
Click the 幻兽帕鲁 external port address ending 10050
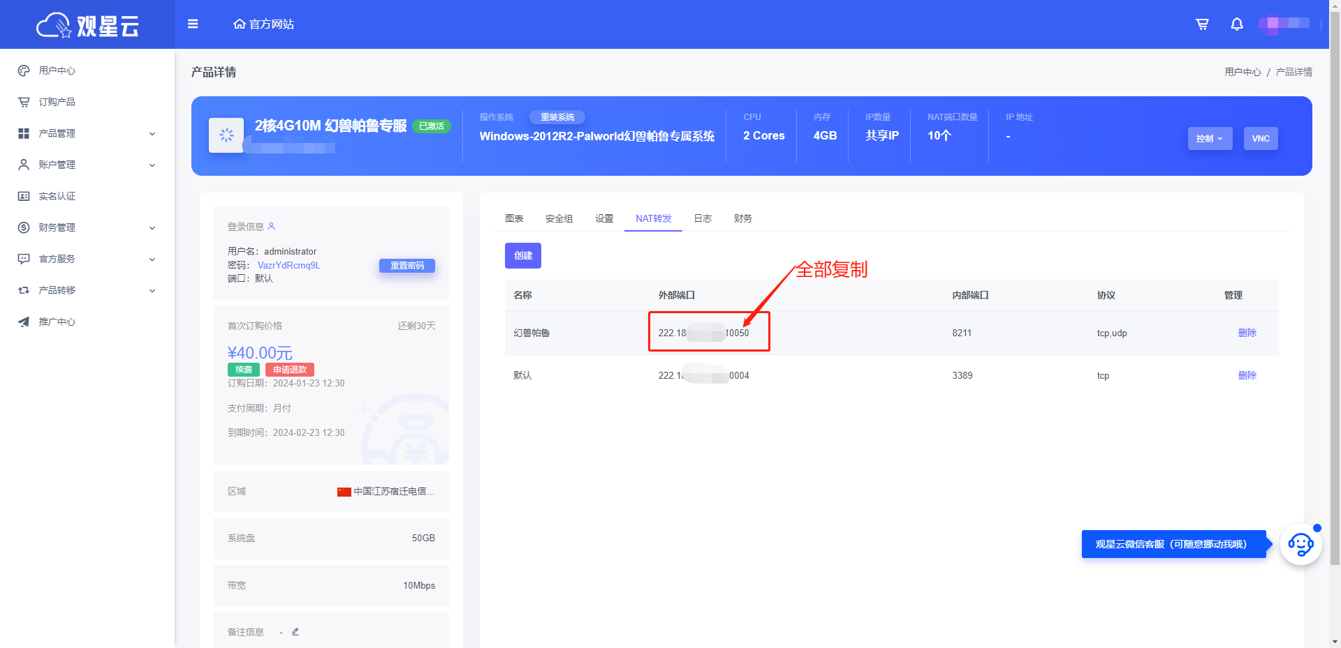pos(703,333)
